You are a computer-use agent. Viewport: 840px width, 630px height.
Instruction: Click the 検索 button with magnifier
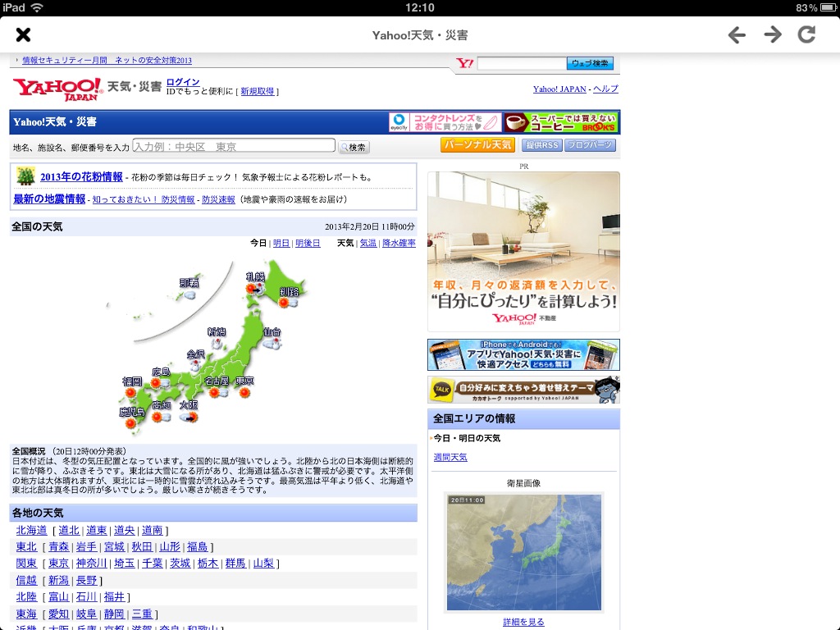point(354,148)
